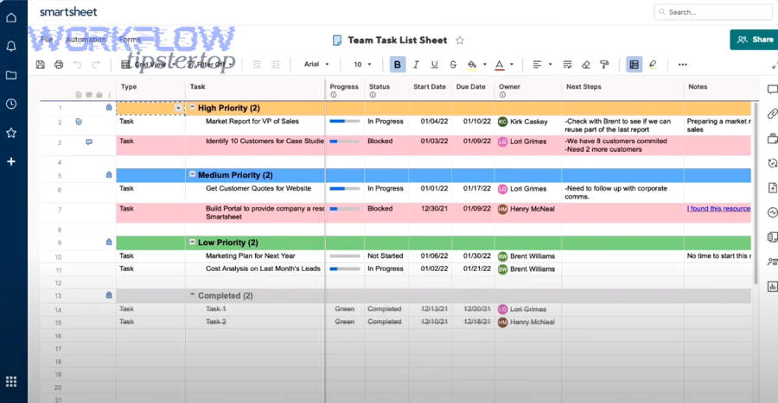Open the Type cell dropdown in row 1
Screen dimensions: 778x403
point(178,108)
